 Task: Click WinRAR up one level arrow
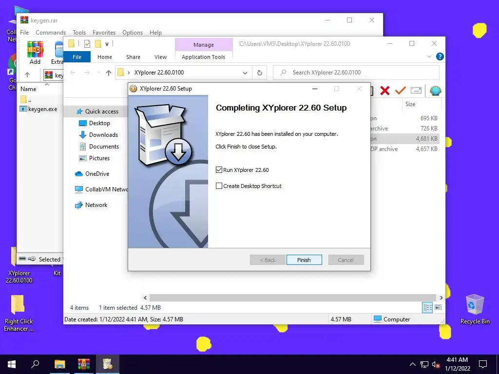tap(27, 75)
